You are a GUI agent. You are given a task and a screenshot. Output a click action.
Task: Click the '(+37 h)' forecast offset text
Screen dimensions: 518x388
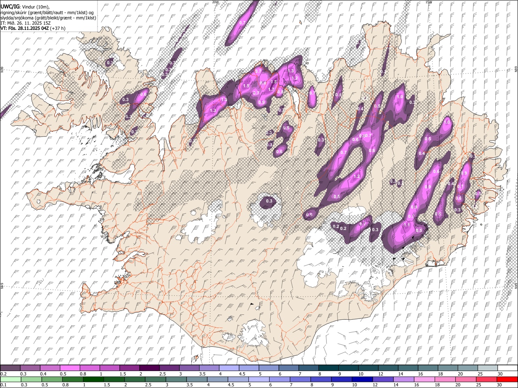(58, 28)
